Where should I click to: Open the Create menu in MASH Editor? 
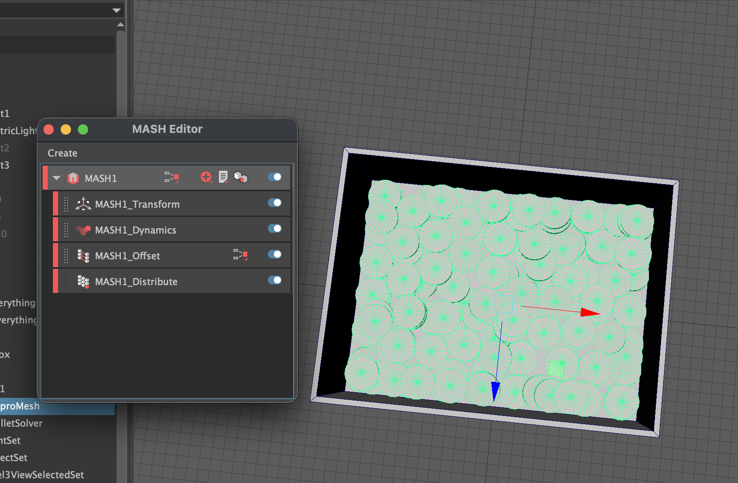62,153
